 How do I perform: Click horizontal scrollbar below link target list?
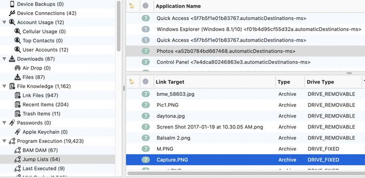coord(246,173)
